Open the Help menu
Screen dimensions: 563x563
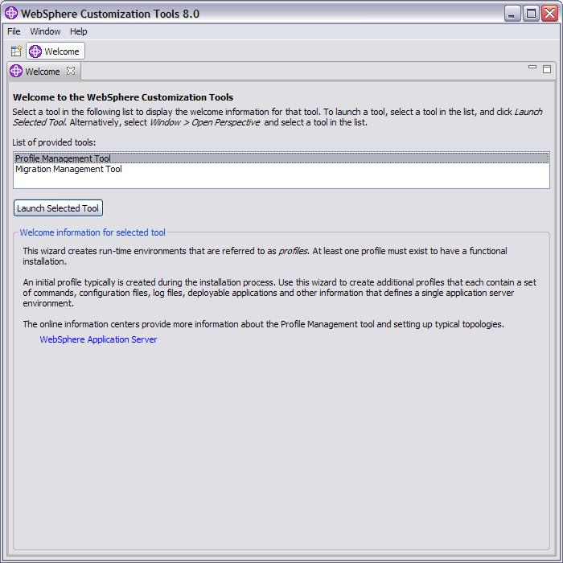pyautogui.click(x=79, y=31)
